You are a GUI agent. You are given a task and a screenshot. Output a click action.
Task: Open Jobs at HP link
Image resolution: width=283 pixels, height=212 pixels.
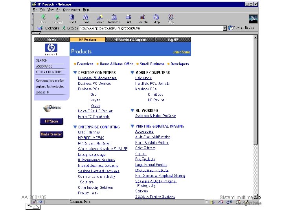pyautogui.click(x=42, y=92)
